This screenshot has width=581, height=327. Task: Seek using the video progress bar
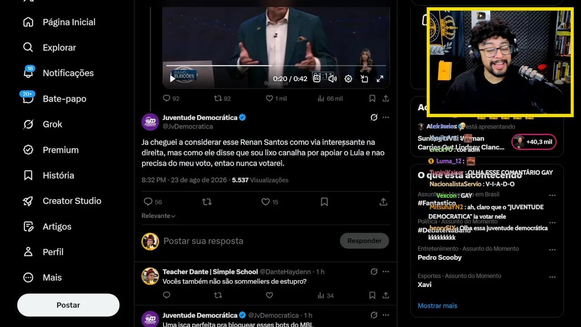[x=276, y=66]
